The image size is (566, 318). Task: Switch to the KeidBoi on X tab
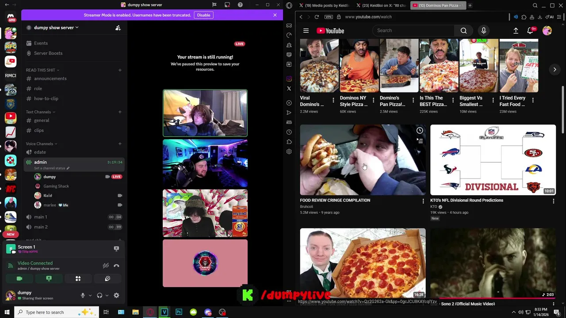pyautogui.click(x=381, y=5)
